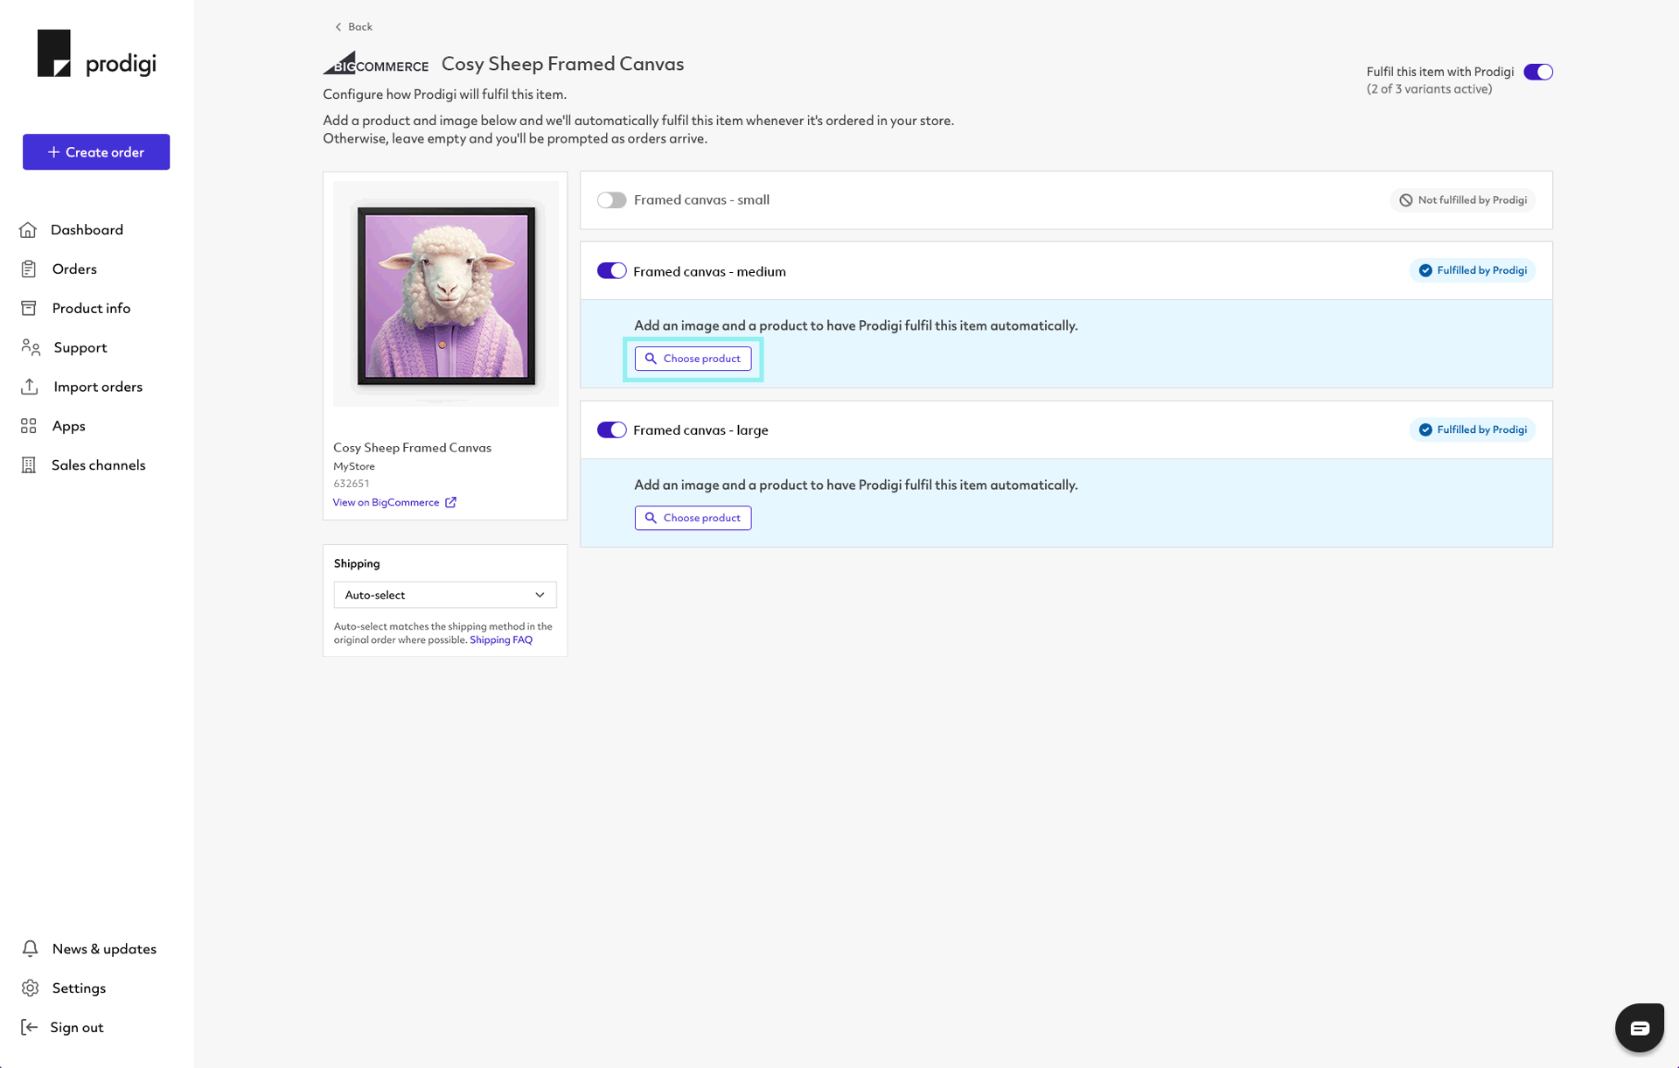The height and width of the screenshot is (1068, 1679).
Task: Click the Orders navigation icon
Action: [28, 269]
